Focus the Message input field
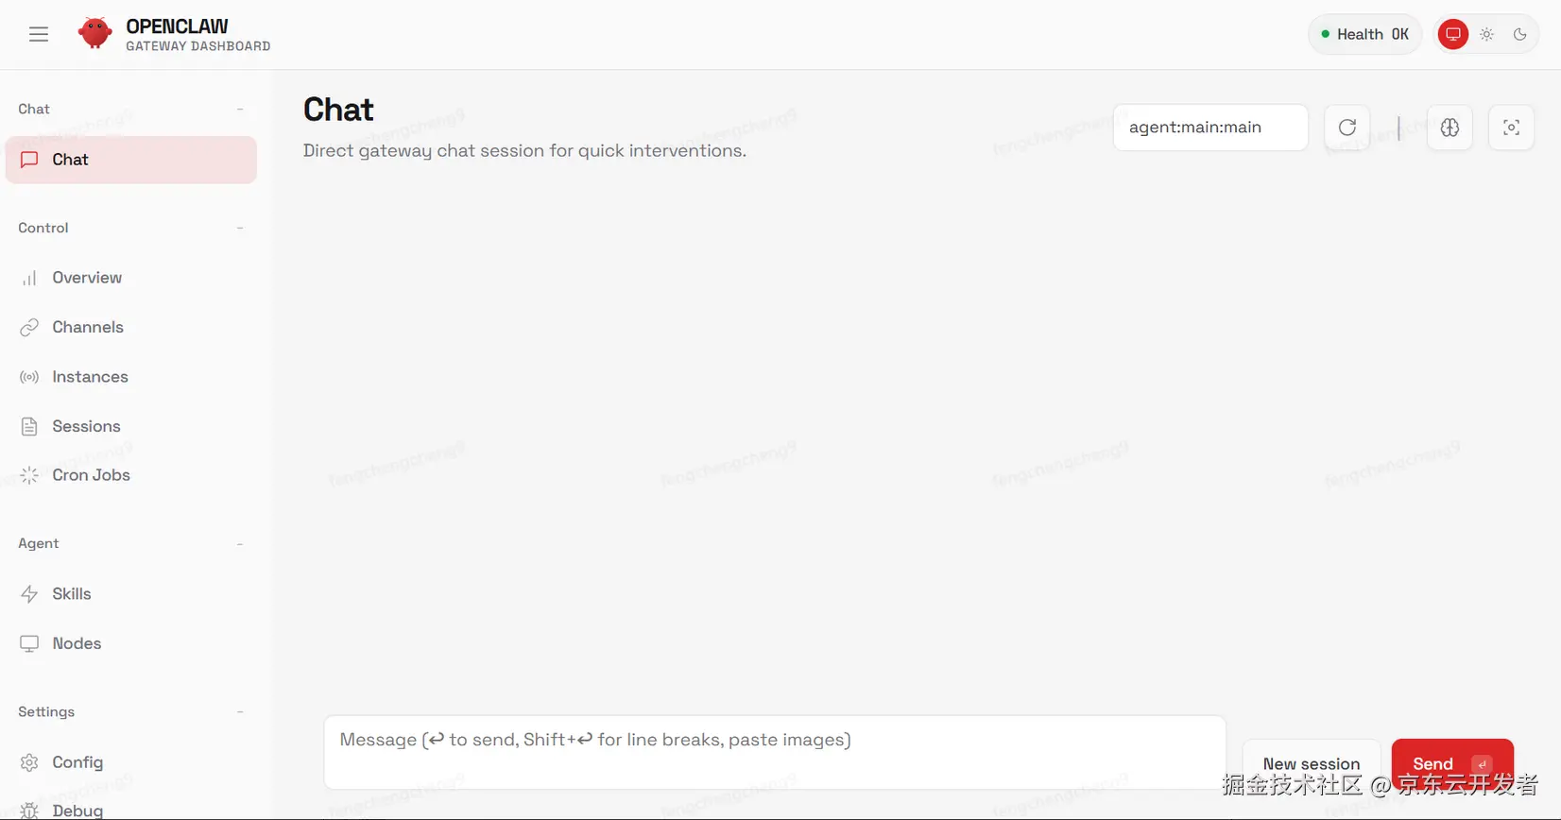The height and width of the screenshot is (820, 1561). point(775,752)
